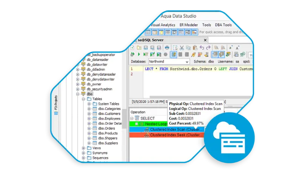Open the ER Modeler menu

188,25
